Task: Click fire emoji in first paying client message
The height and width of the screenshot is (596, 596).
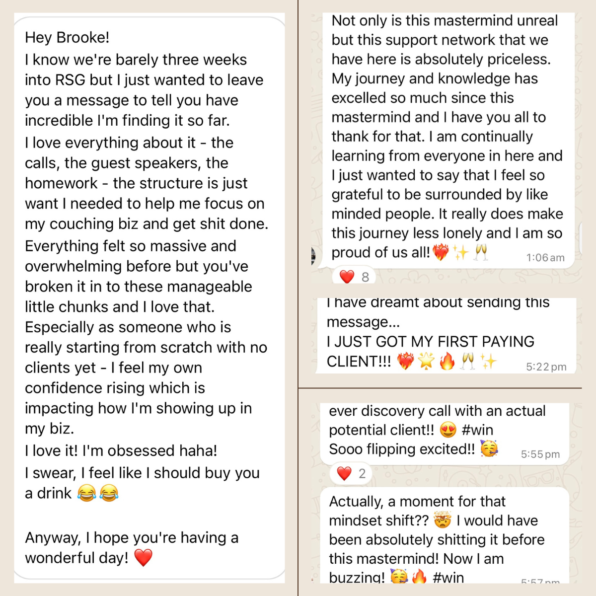Action: click(x=447, y=362)
